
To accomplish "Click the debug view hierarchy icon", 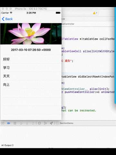I will coord(39,123).
